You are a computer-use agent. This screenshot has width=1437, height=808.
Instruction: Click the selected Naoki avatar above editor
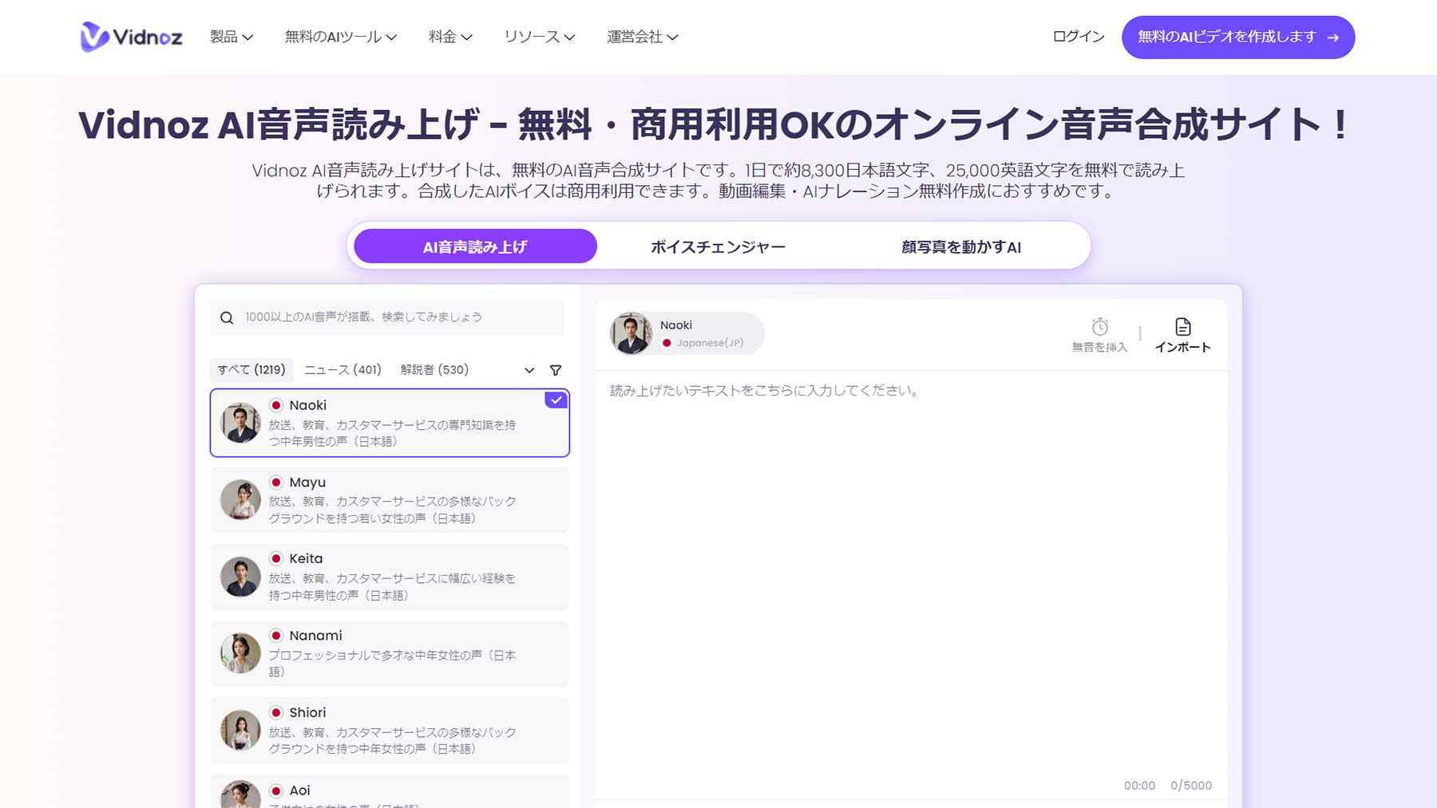click(x=631, y=333)
